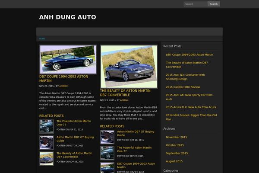Open One-77 thumbnail under Convertible related posts

(x=107, y=153)
